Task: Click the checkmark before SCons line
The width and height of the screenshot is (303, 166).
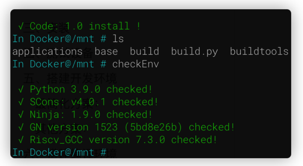Action: (21, 102)
